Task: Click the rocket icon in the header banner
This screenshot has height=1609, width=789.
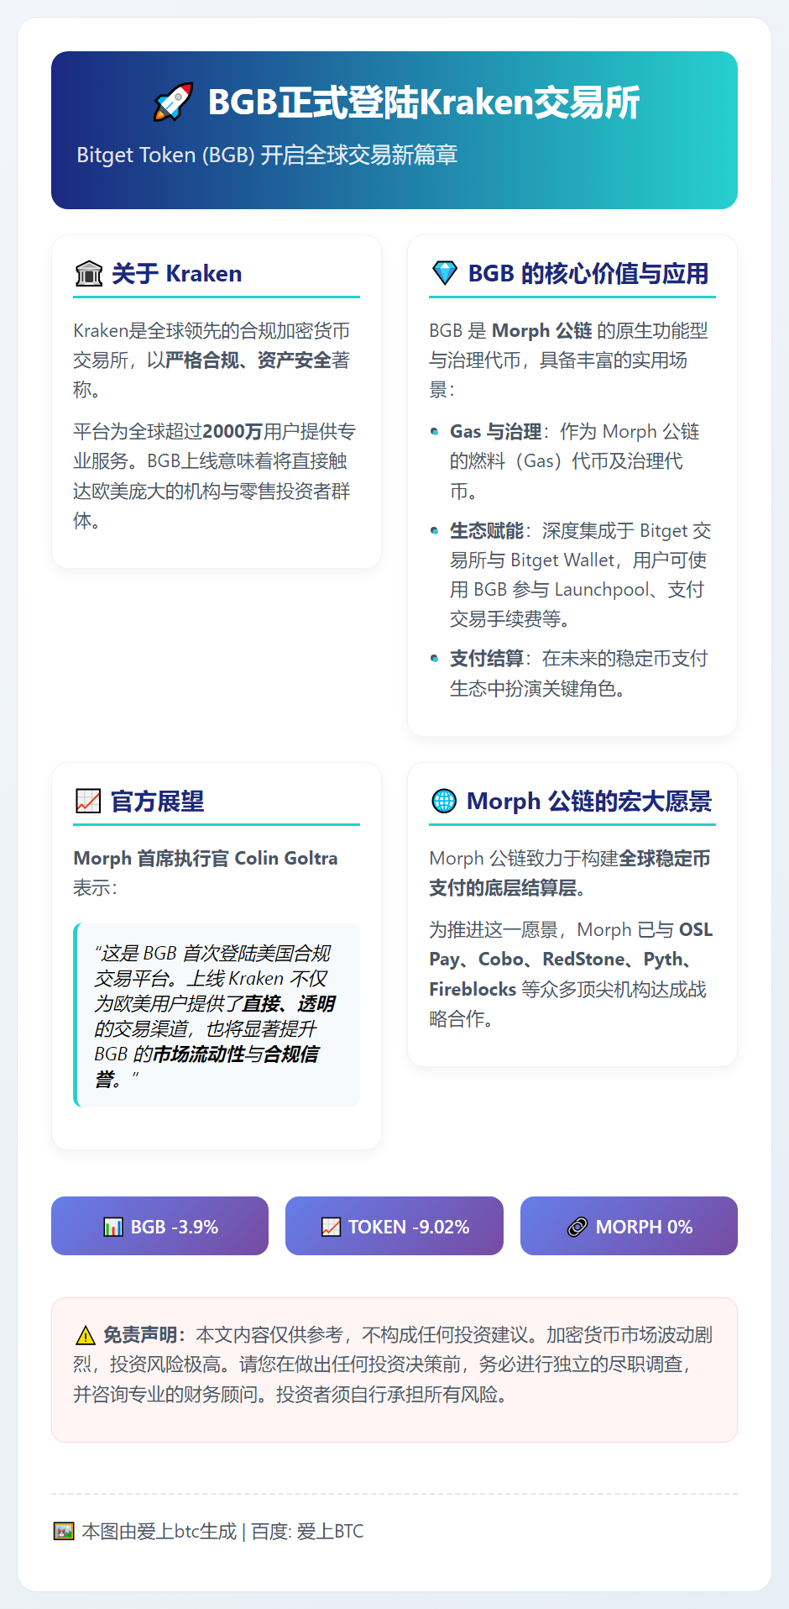Action: coord(174,103)
